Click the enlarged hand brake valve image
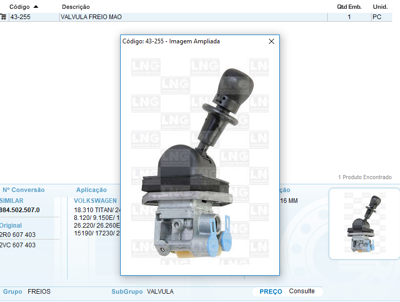The height and width of the screenshot is (302, 400). (x=200, y=160)
